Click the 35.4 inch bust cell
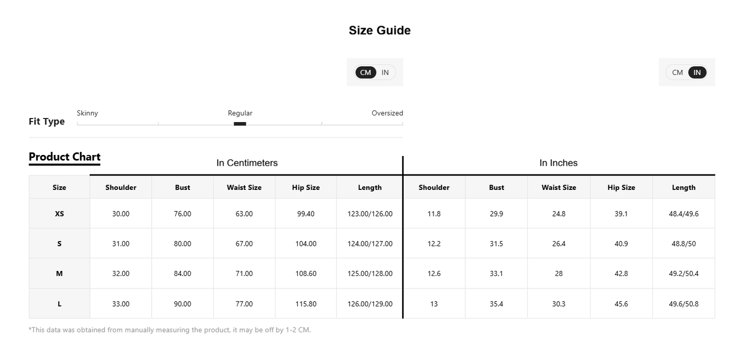 [x=496, y=304]
